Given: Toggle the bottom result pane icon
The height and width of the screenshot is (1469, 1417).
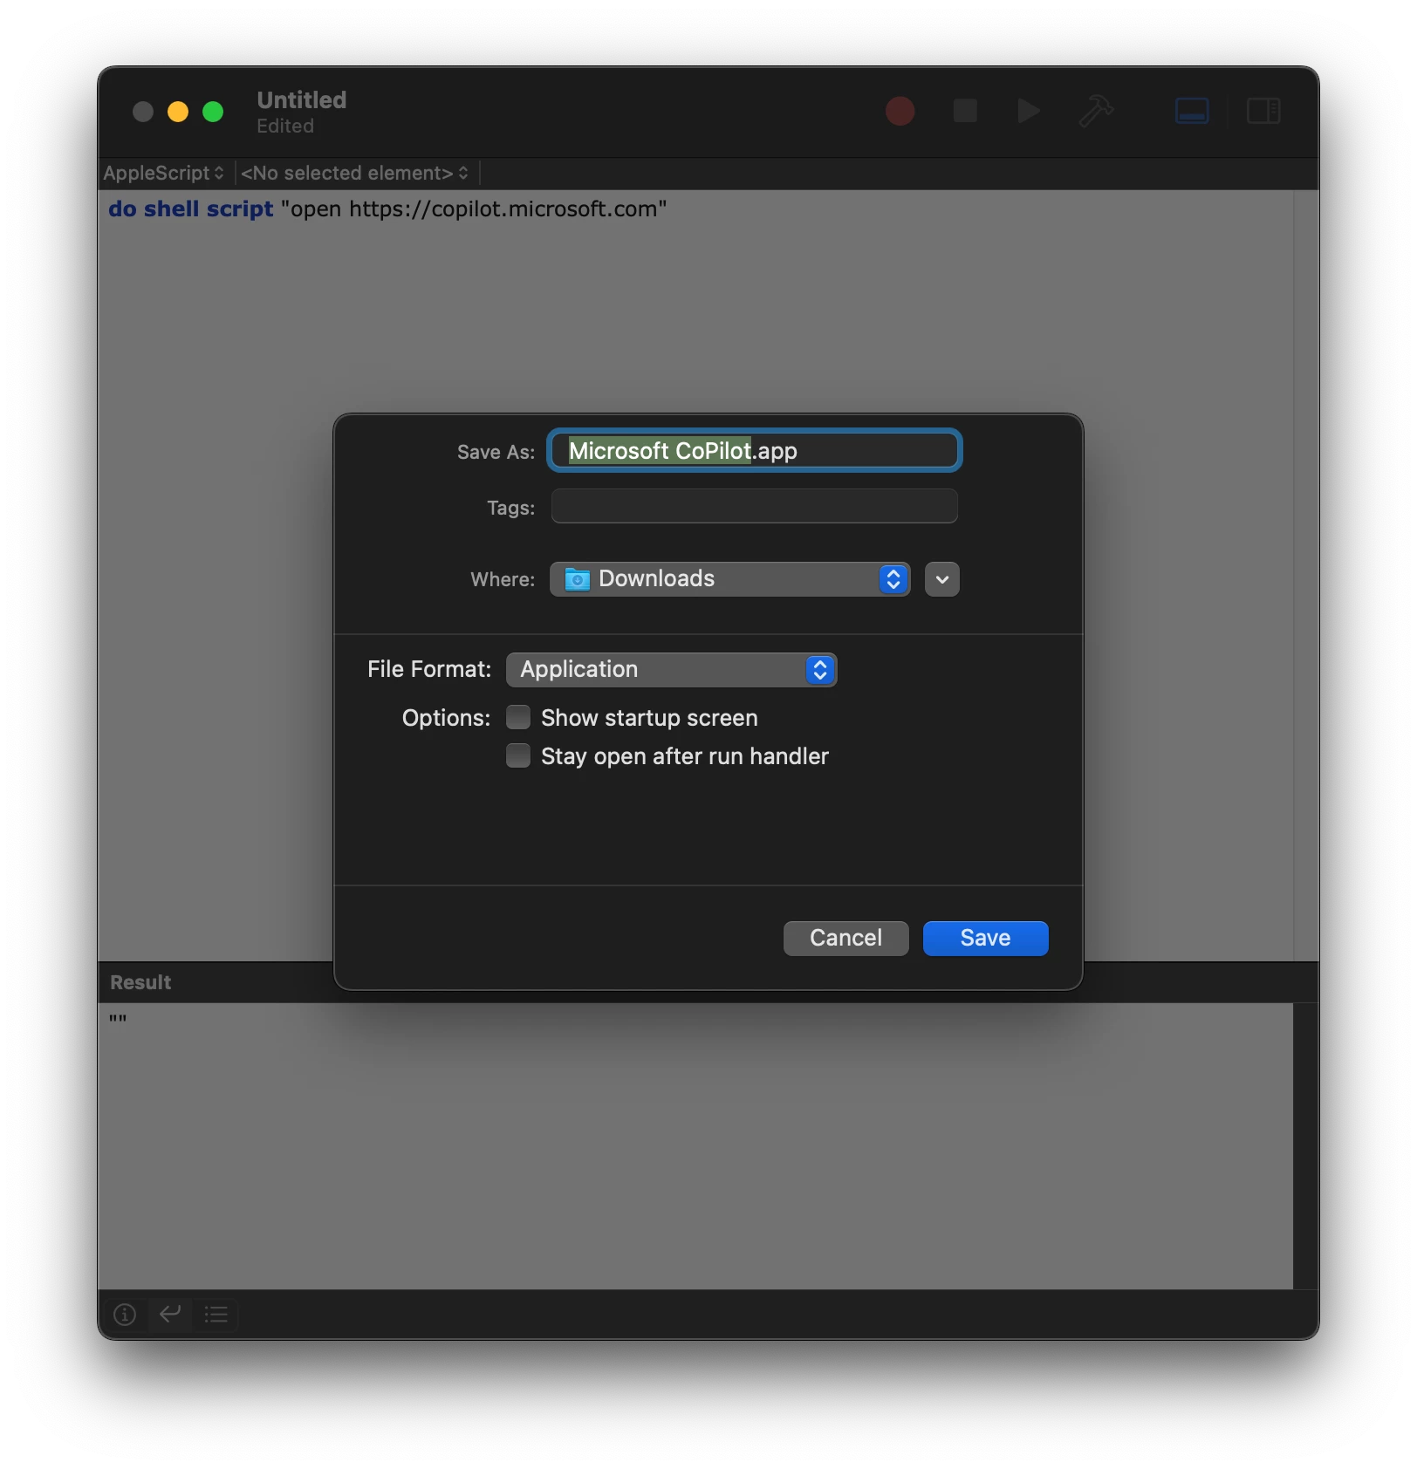Looking at the screenshot, I should click(x=1192, y=111).
